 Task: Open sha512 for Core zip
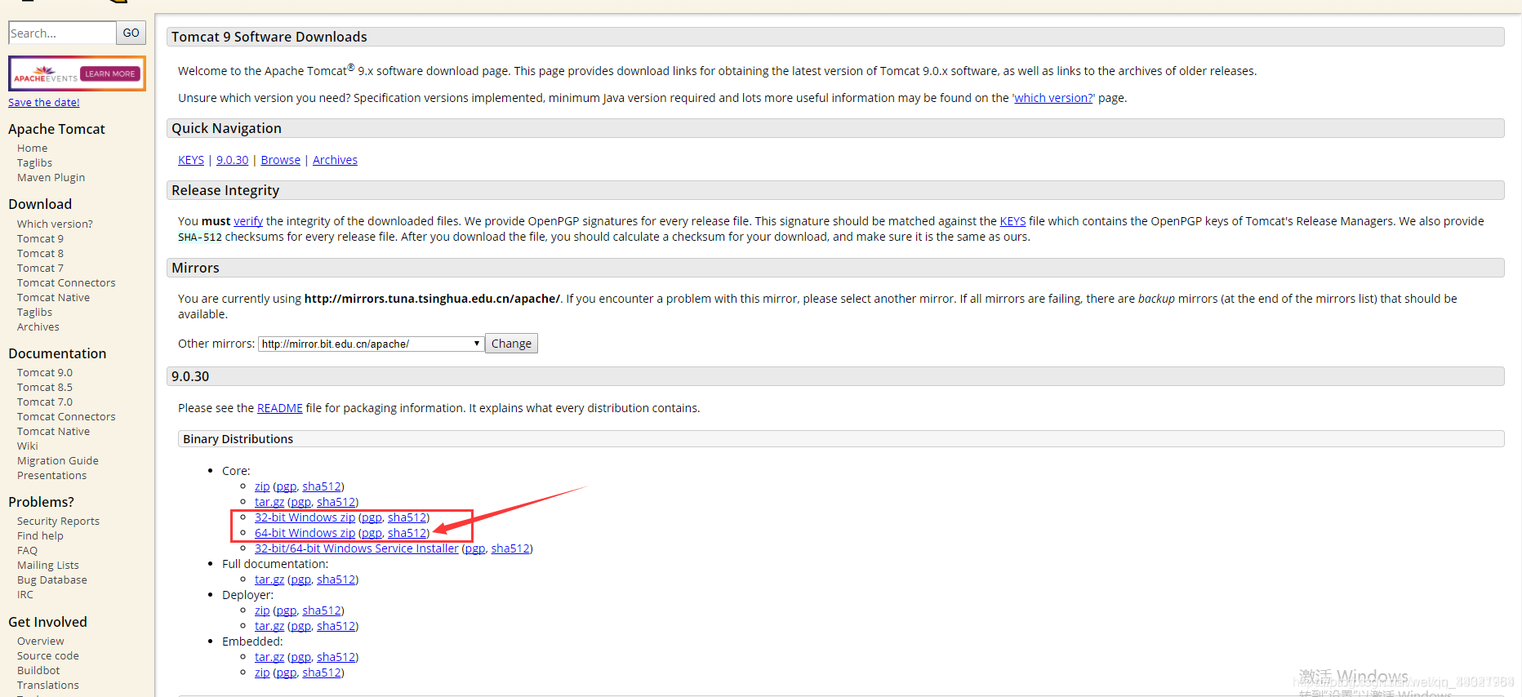point(322,486)
